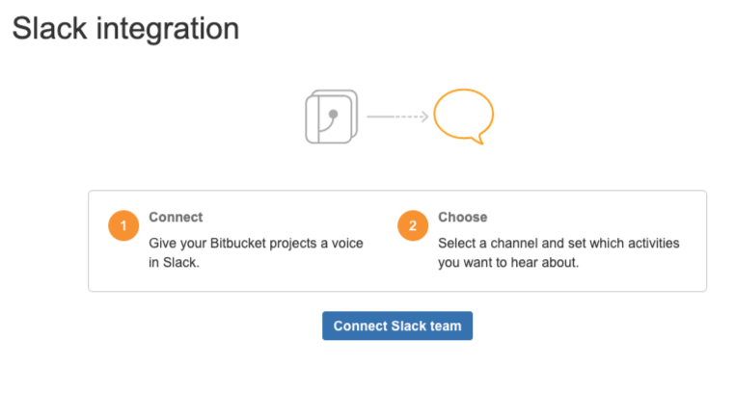The image size is (734, 417).
Task: Click the Choose step heading
Action: (x=463, y=218)
